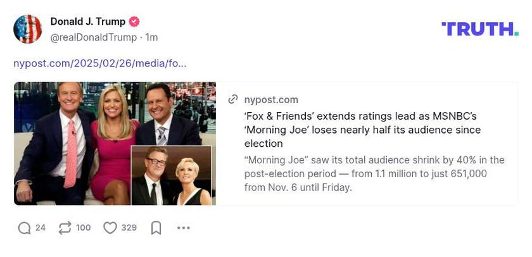Open Donald J. Trump profile avatar

click(27, 29)
